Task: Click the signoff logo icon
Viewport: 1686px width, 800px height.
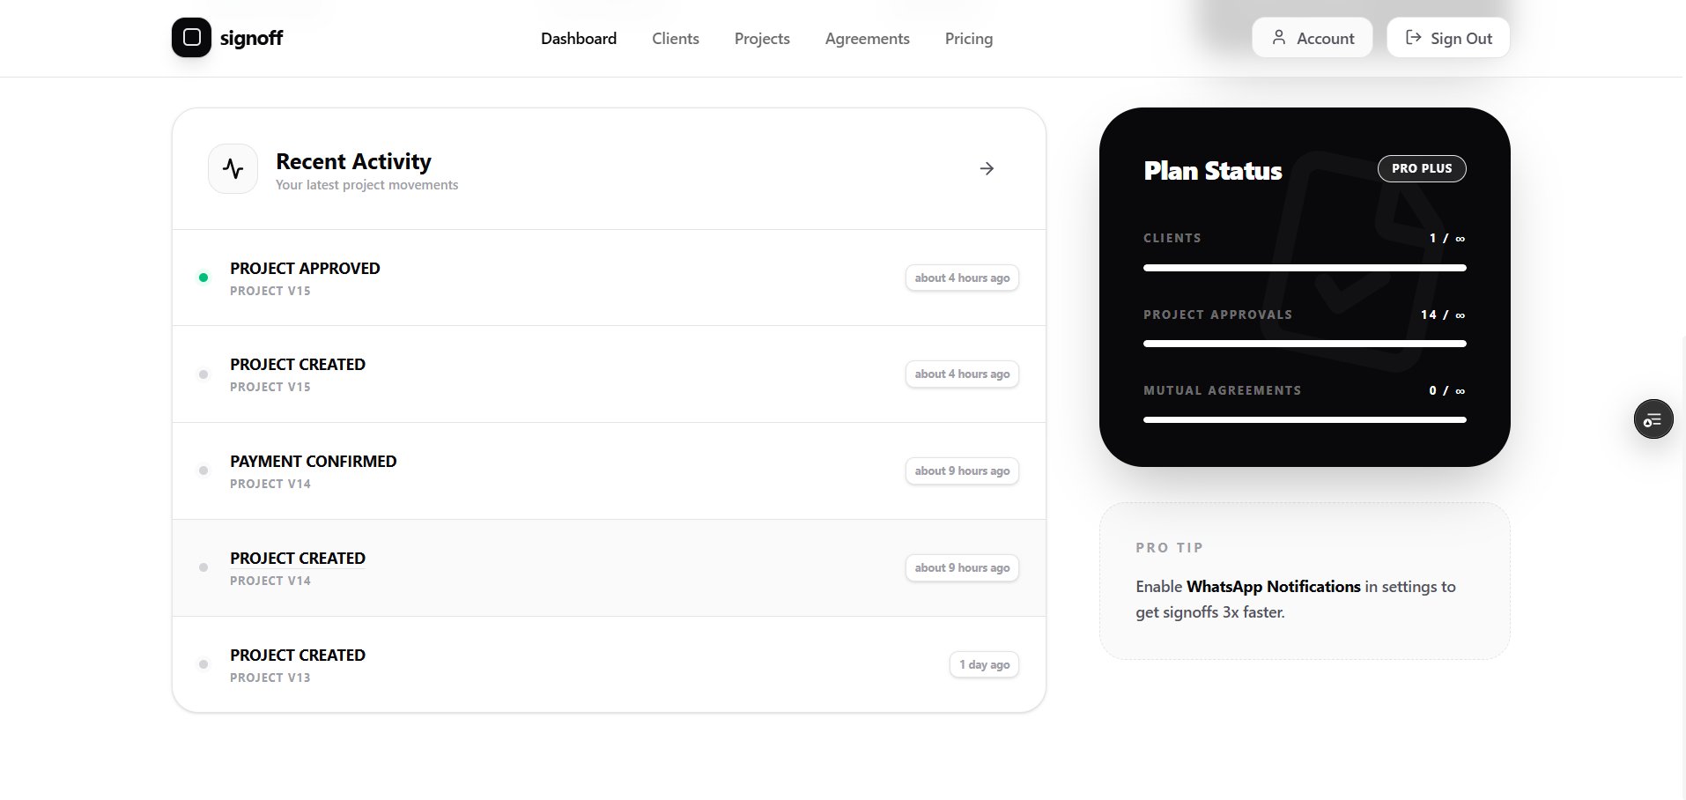Action: pyautogui.click(x=191, y=38)
